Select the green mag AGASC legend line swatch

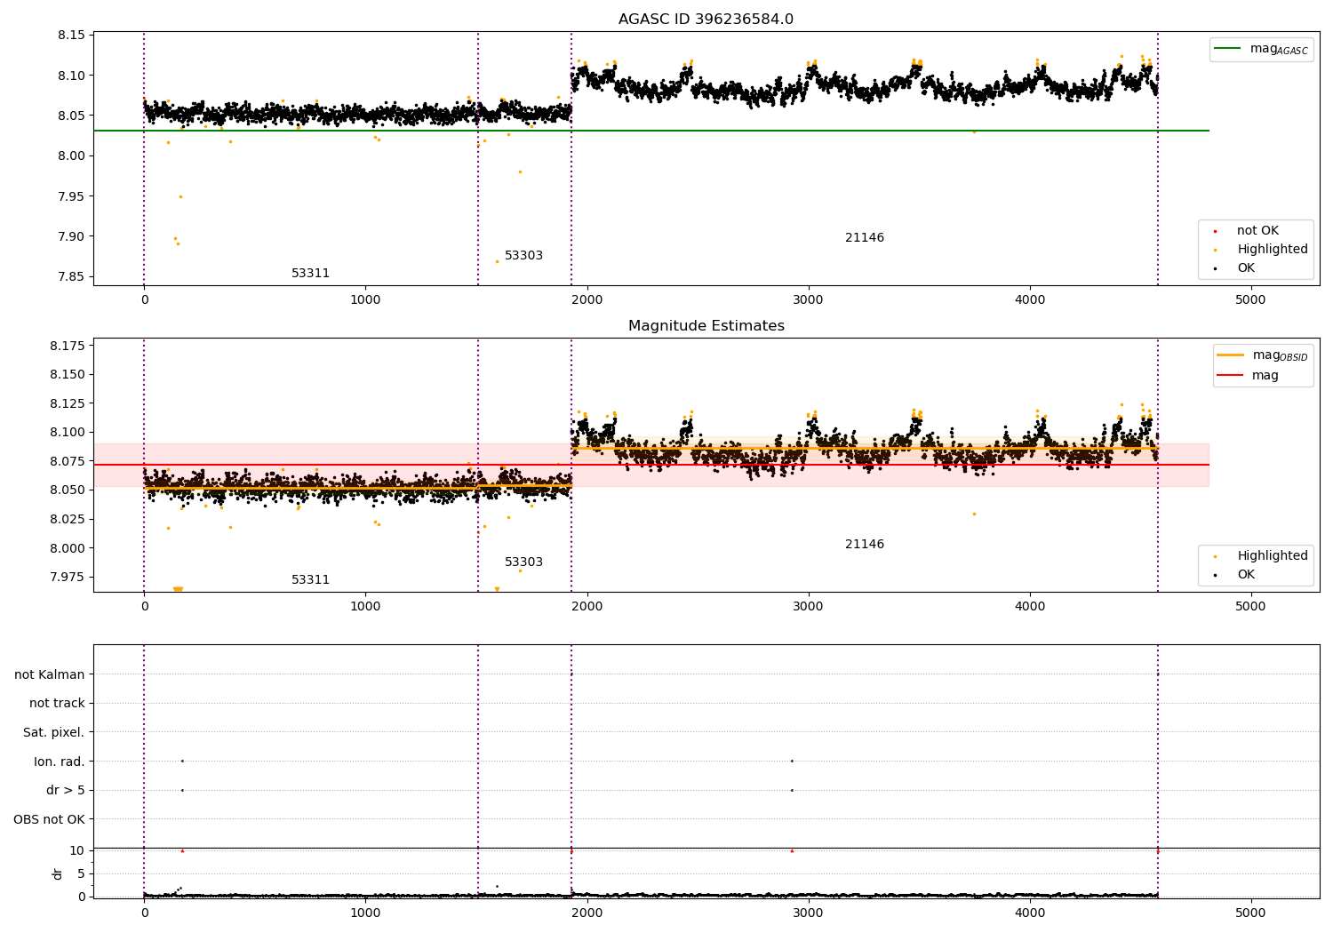[x=1228, y=49]
